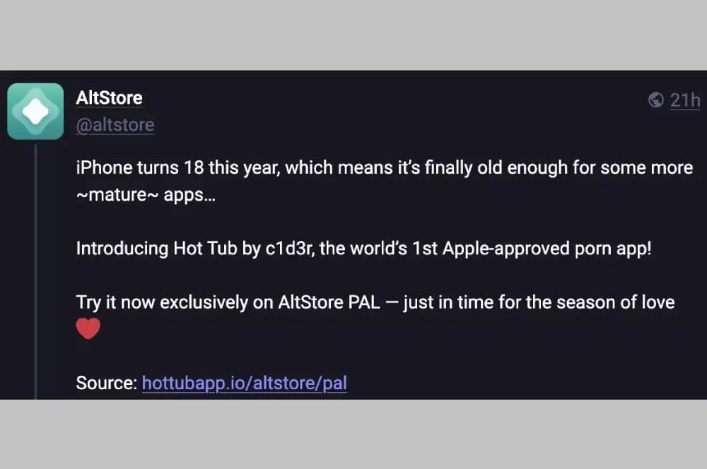707x469 pixels.
Task: Select the AltStore display name
Action: pyautogui.click(x=109, y=98)
